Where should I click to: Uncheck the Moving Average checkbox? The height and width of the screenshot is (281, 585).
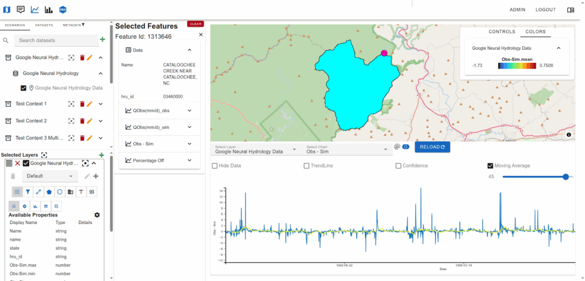[490, 166]
